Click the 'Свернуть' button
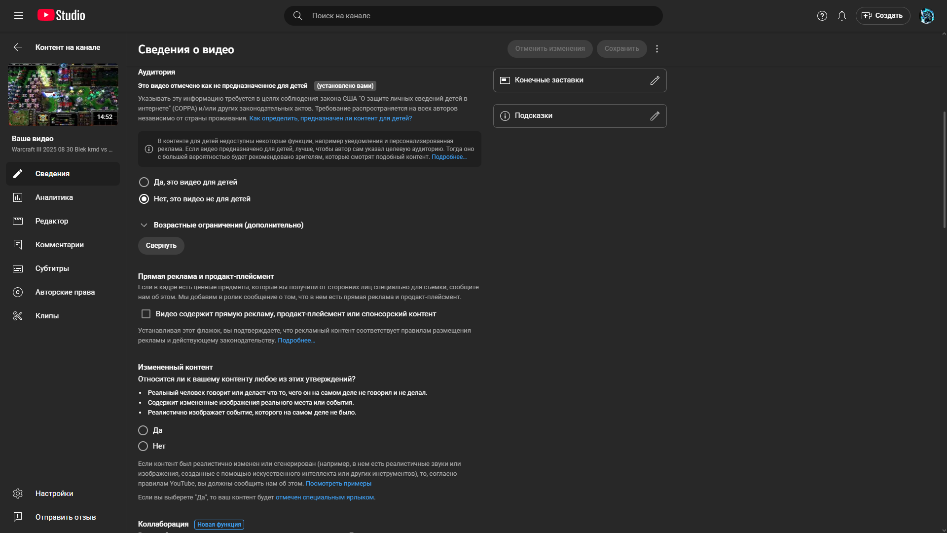Viewport: 947px width, 533px height. [161, 246]
